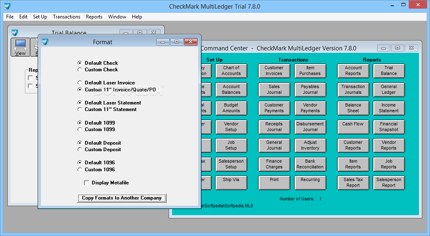Open Vendor Reports
Viewport: 430px width, 236px height.
tap(389, 145)
